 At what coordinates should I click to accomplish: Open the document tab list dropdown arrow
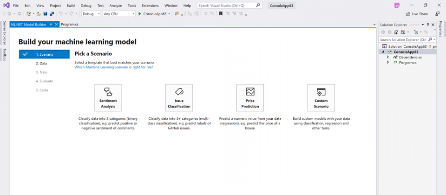374,25
